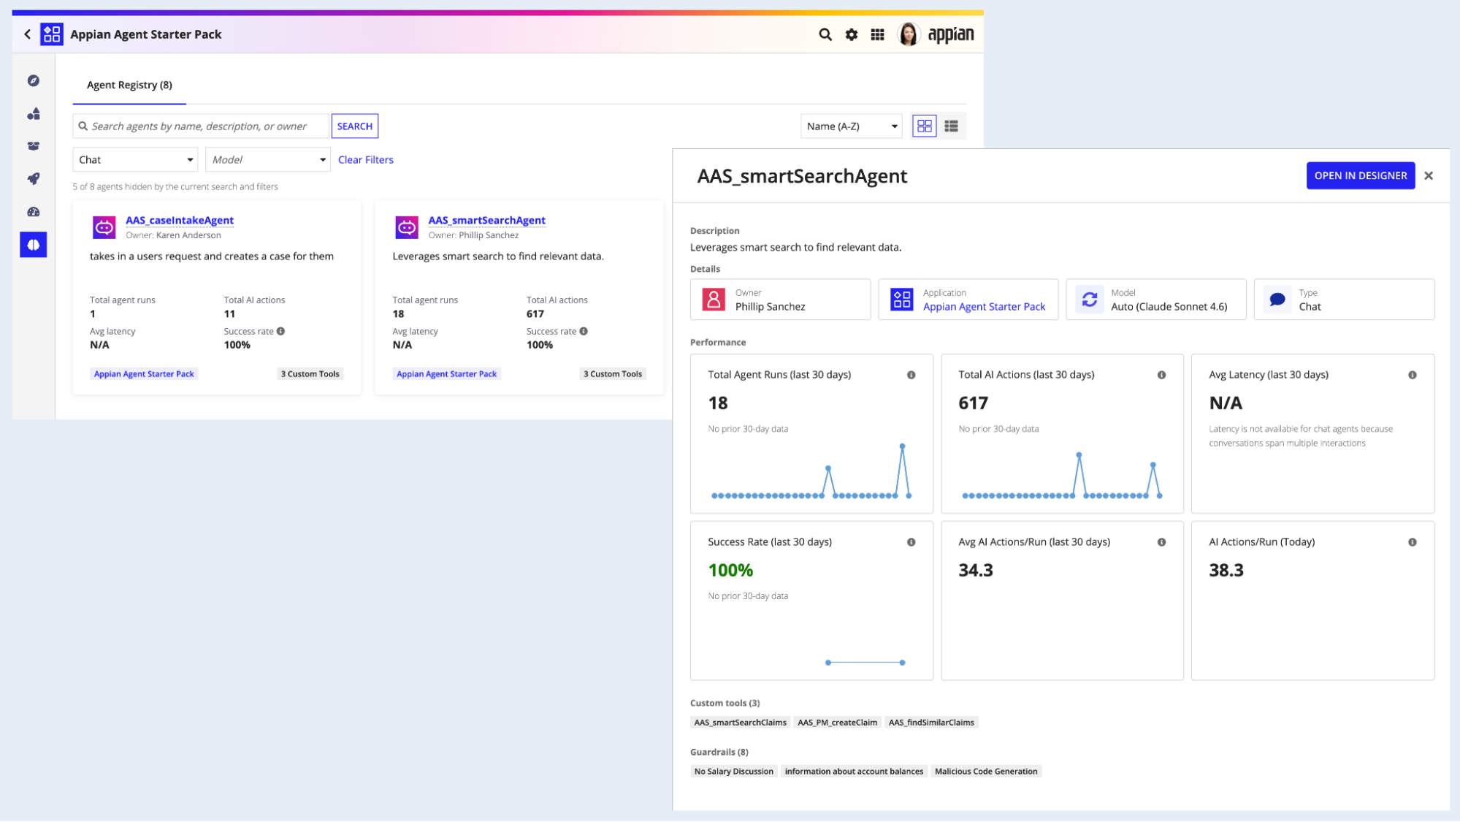Show Success Rate panel info tooltip
Image resolution: width=1460 pixels, height=822 pixels.
[x=911, y=542]
